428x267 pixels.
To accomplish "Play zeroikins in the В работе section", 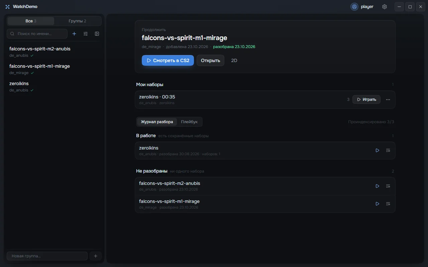I will [378, 151].
